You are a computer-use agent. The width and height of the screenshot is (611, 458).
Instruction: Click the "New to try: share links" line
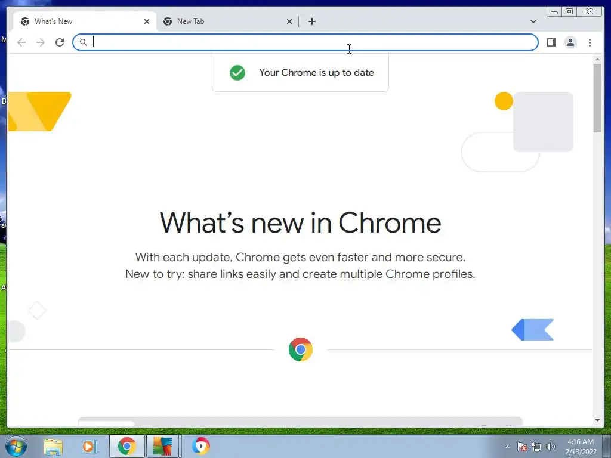point(300,274)
